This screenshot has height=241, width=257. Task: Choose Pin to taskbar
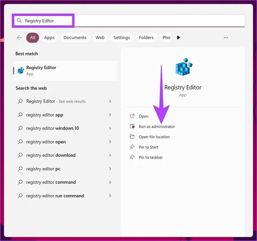point(151,157)
